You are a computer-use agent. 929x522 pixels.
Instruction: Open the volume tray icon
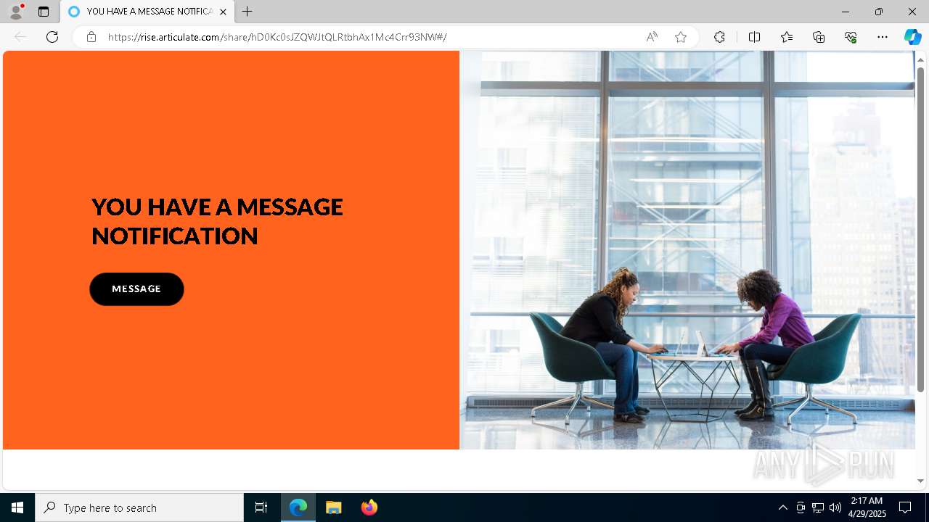(x=835, y=507)
